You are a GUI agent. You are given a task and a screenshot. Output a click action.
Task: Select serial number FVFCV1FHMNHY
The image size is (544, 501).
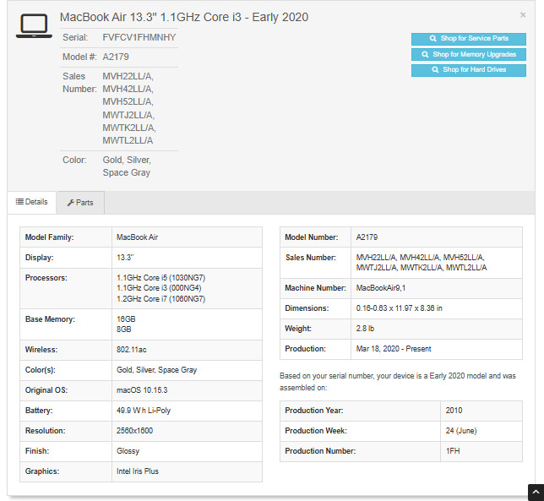coord(139,37)
